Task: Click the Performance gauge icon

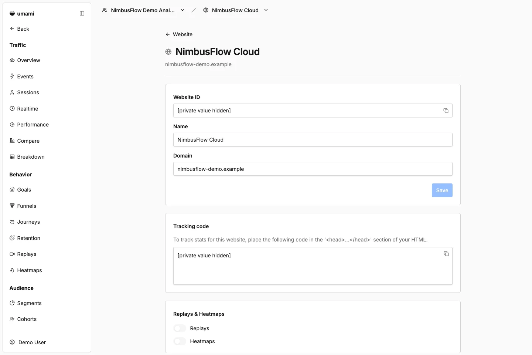Action: click(x=12, y=125)
